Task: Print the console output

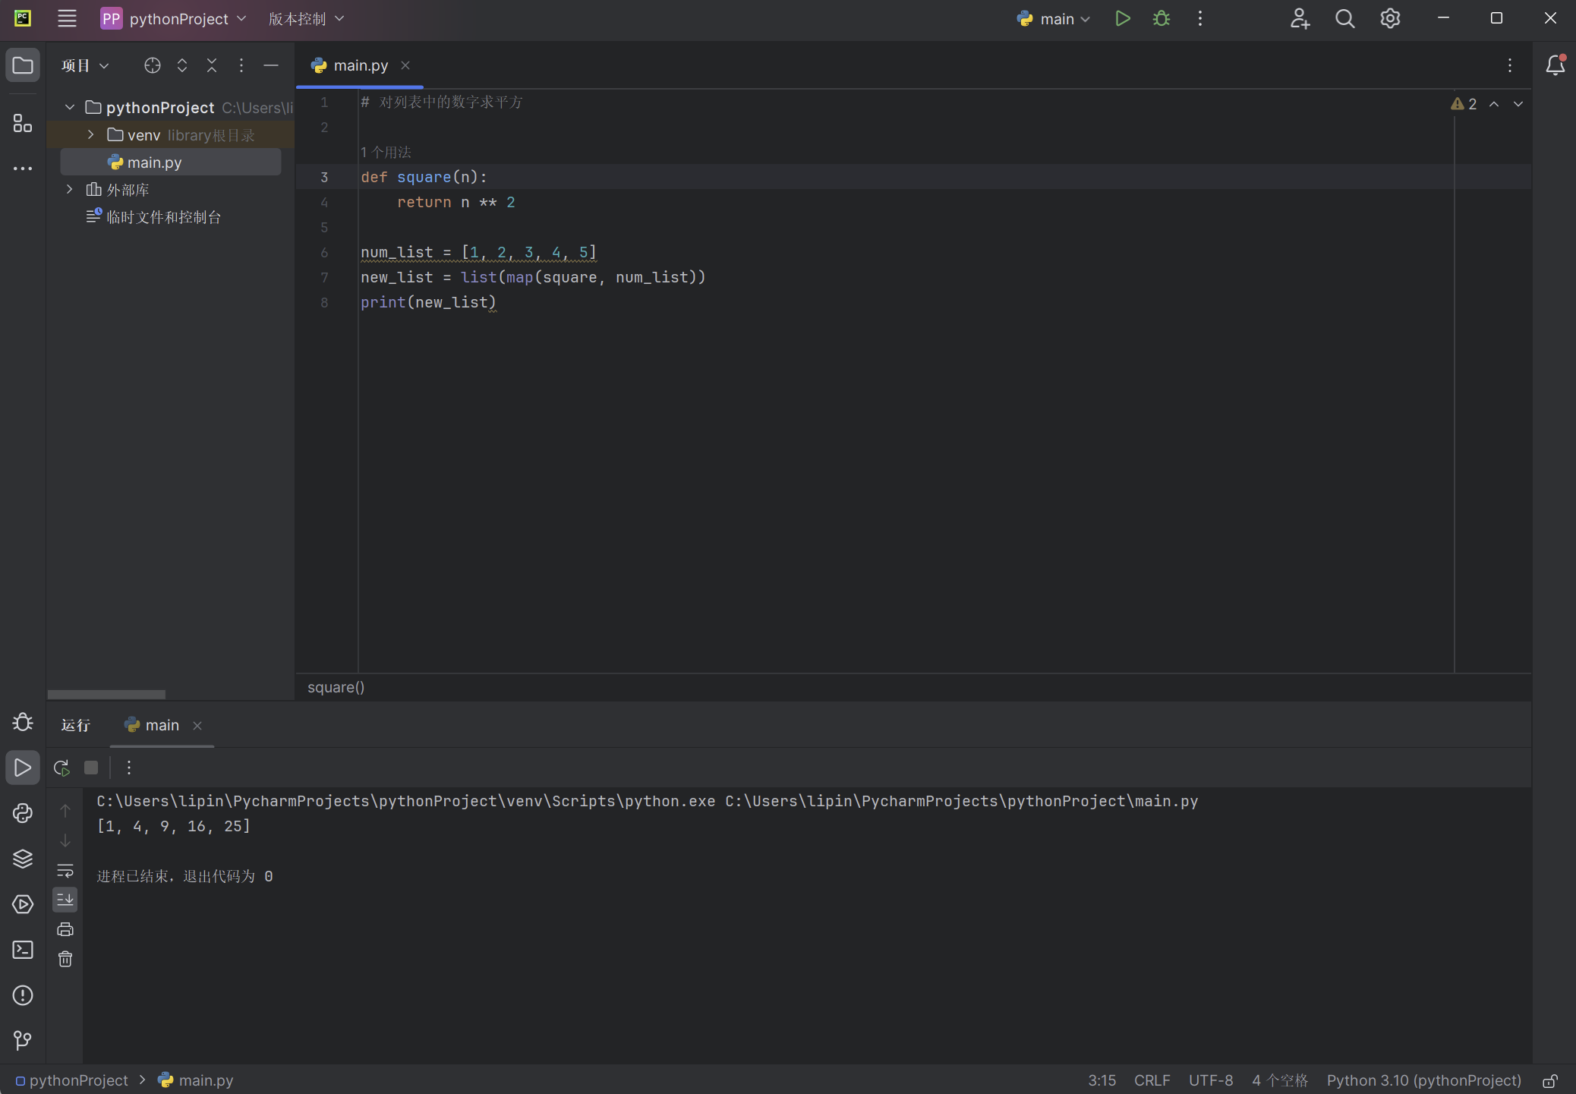Action: coord(65,929)
